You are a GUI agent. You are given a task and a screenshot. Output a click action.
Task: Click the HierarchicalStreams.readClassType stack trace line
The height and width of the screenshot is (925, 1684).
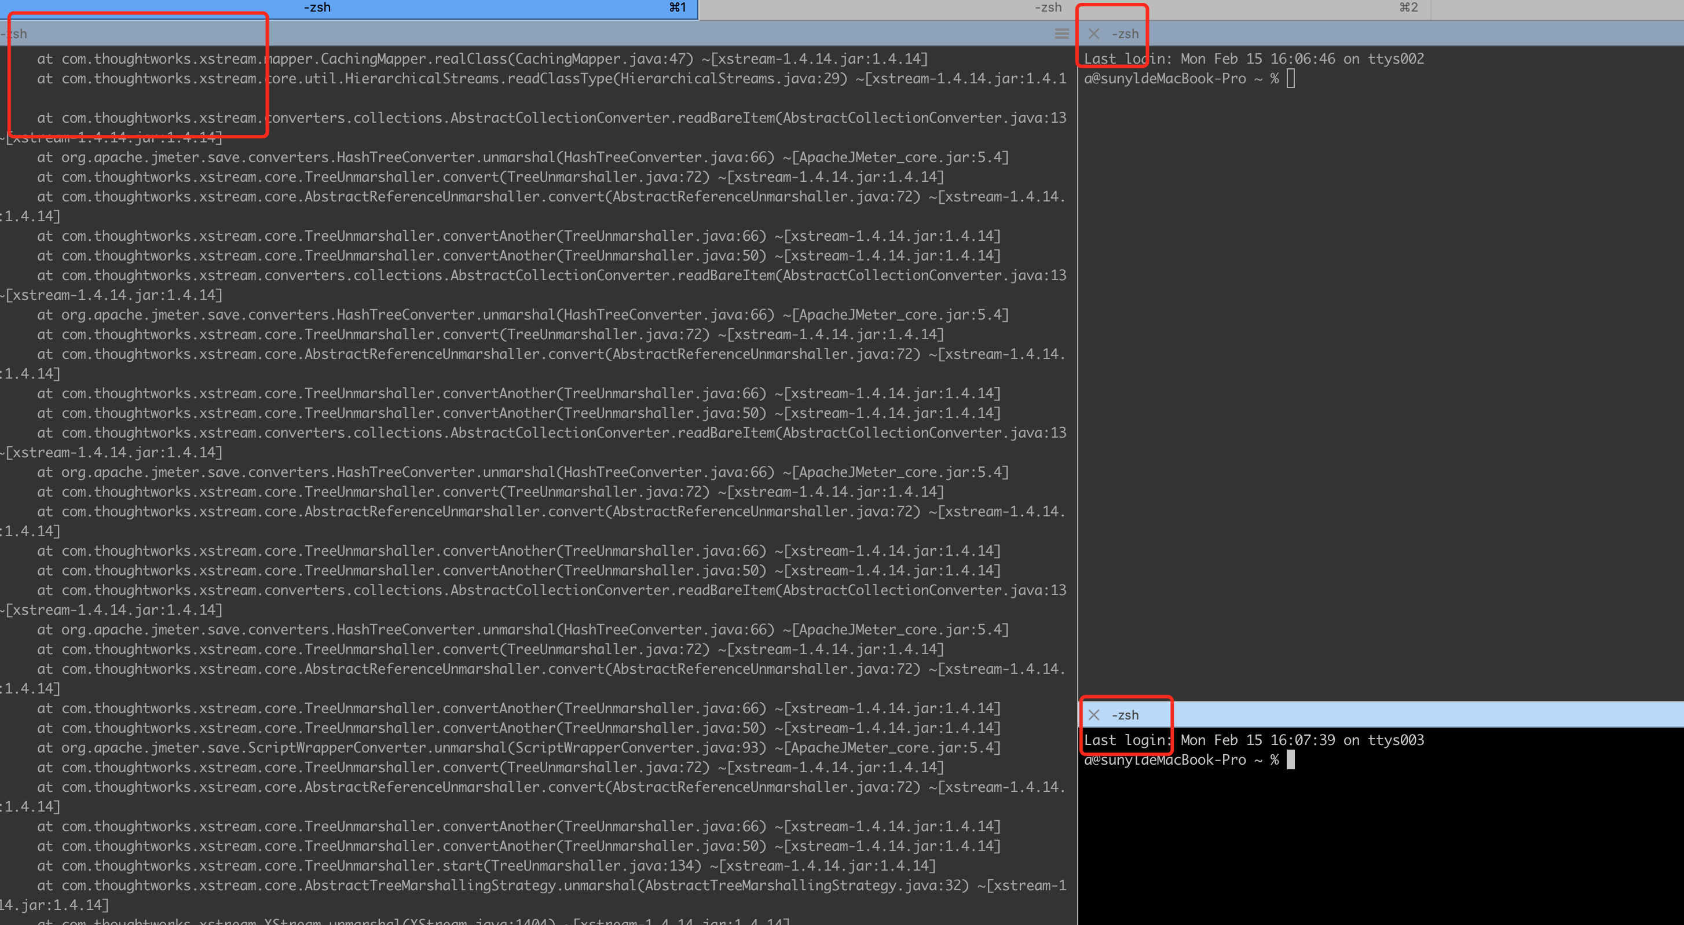click(551, 79)
